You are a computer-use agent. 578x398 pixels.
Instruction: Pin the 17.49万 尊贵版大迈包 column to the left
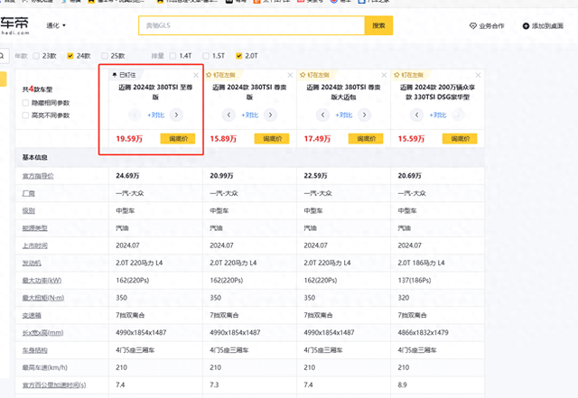click(x=314, y=75)
